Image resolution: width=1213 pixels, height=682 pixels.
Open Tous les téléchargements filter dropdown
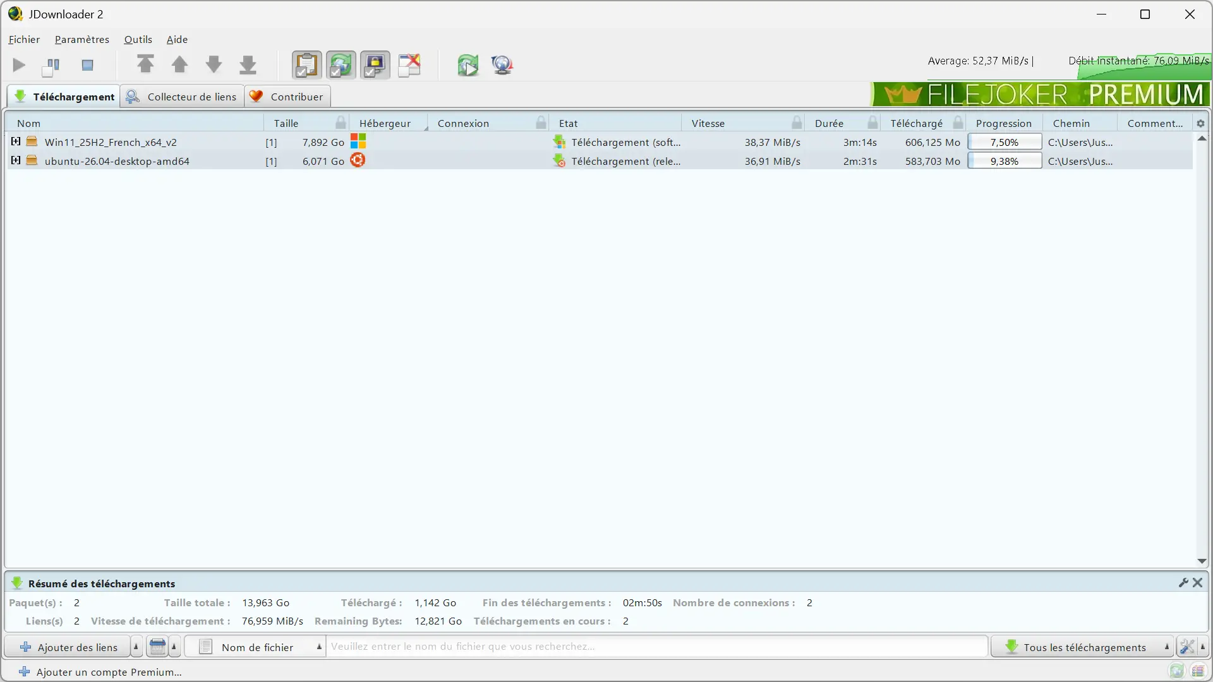[x=1082, y=647]
